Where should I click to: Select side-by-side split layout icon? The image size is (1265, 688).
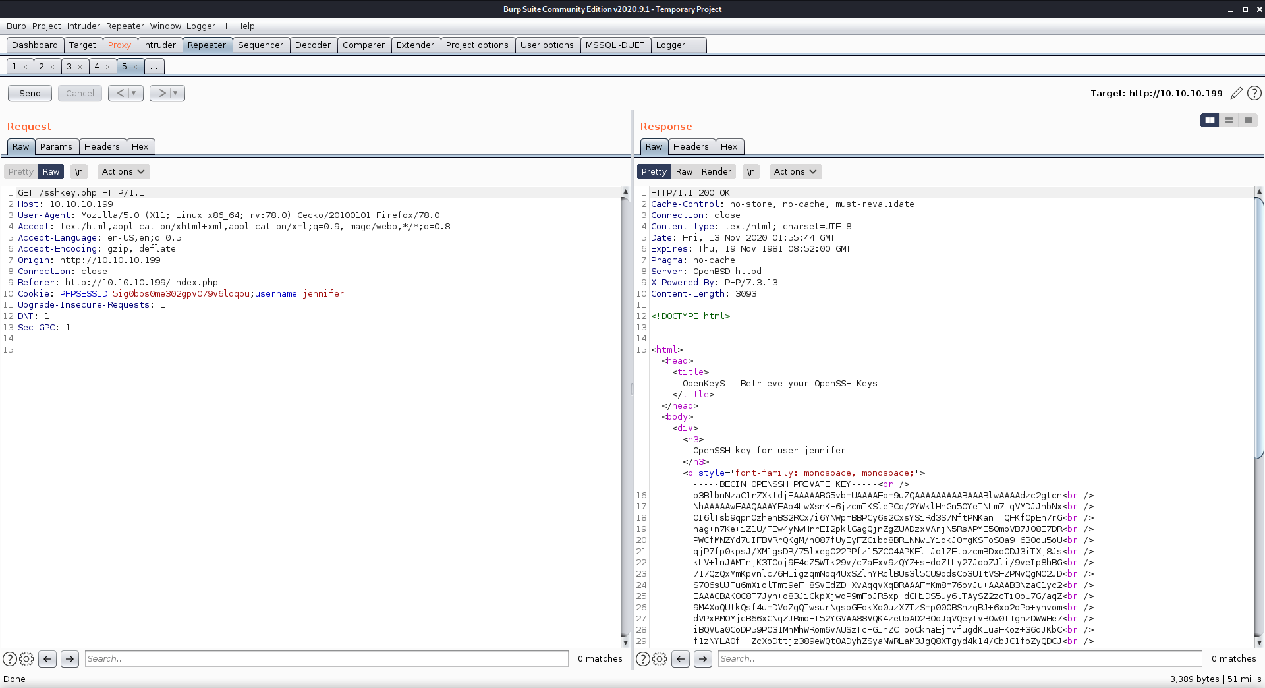[x=1210, y=120]
